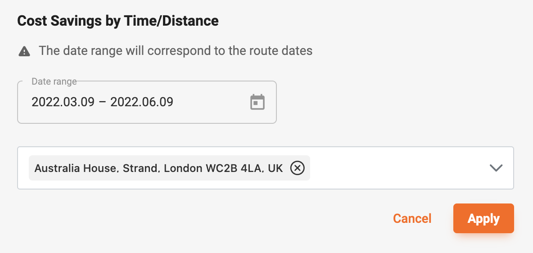Expand the address dropdown chevron

coord(496,168)
